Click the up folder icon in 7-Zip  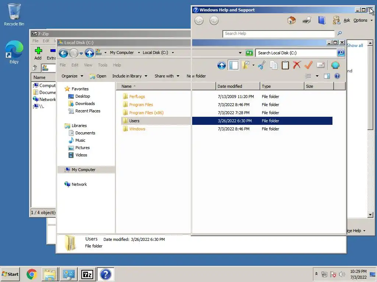coord(35,68)
